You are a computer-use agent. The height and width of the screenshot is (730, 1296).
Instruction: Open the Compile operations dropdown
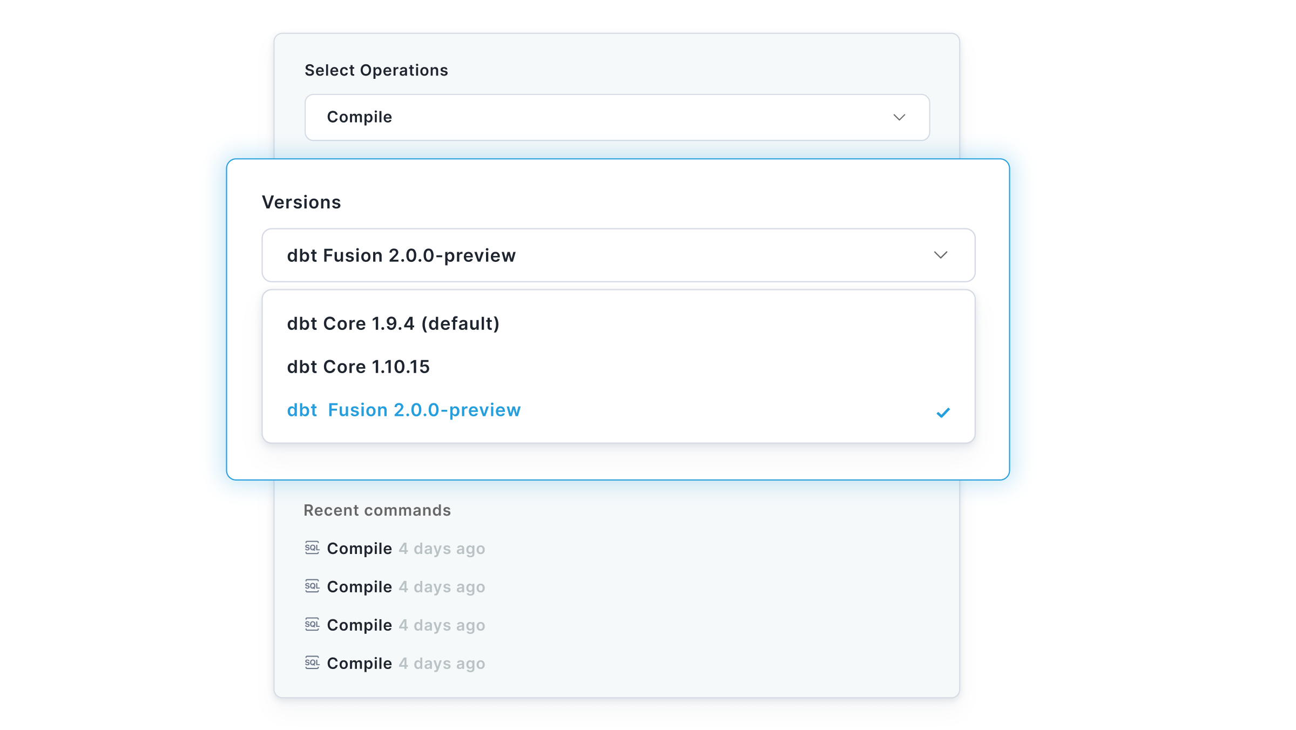tap(617, 118)
